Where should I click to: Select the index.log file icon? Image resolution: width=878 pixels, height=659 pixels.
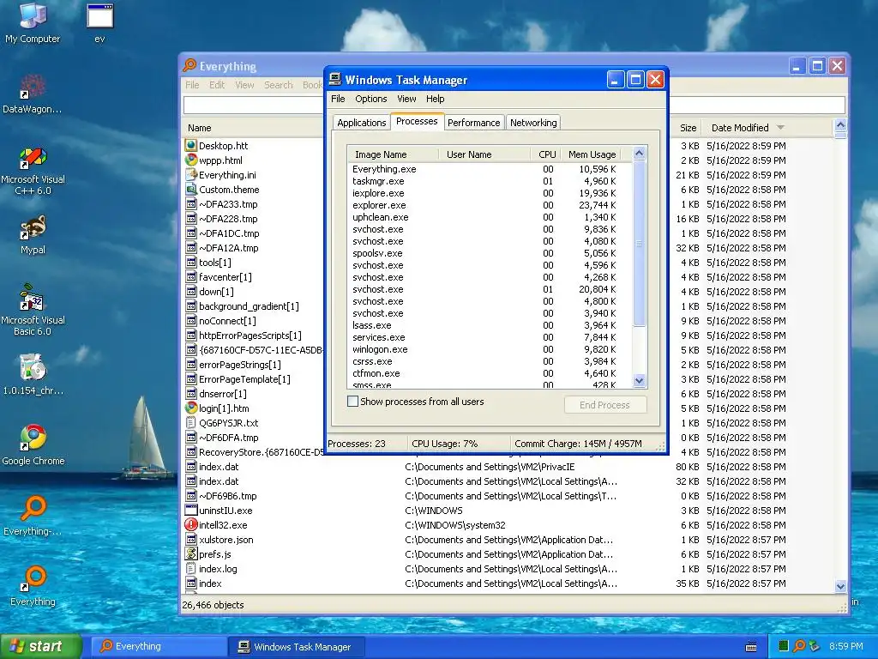coord(191,569)
